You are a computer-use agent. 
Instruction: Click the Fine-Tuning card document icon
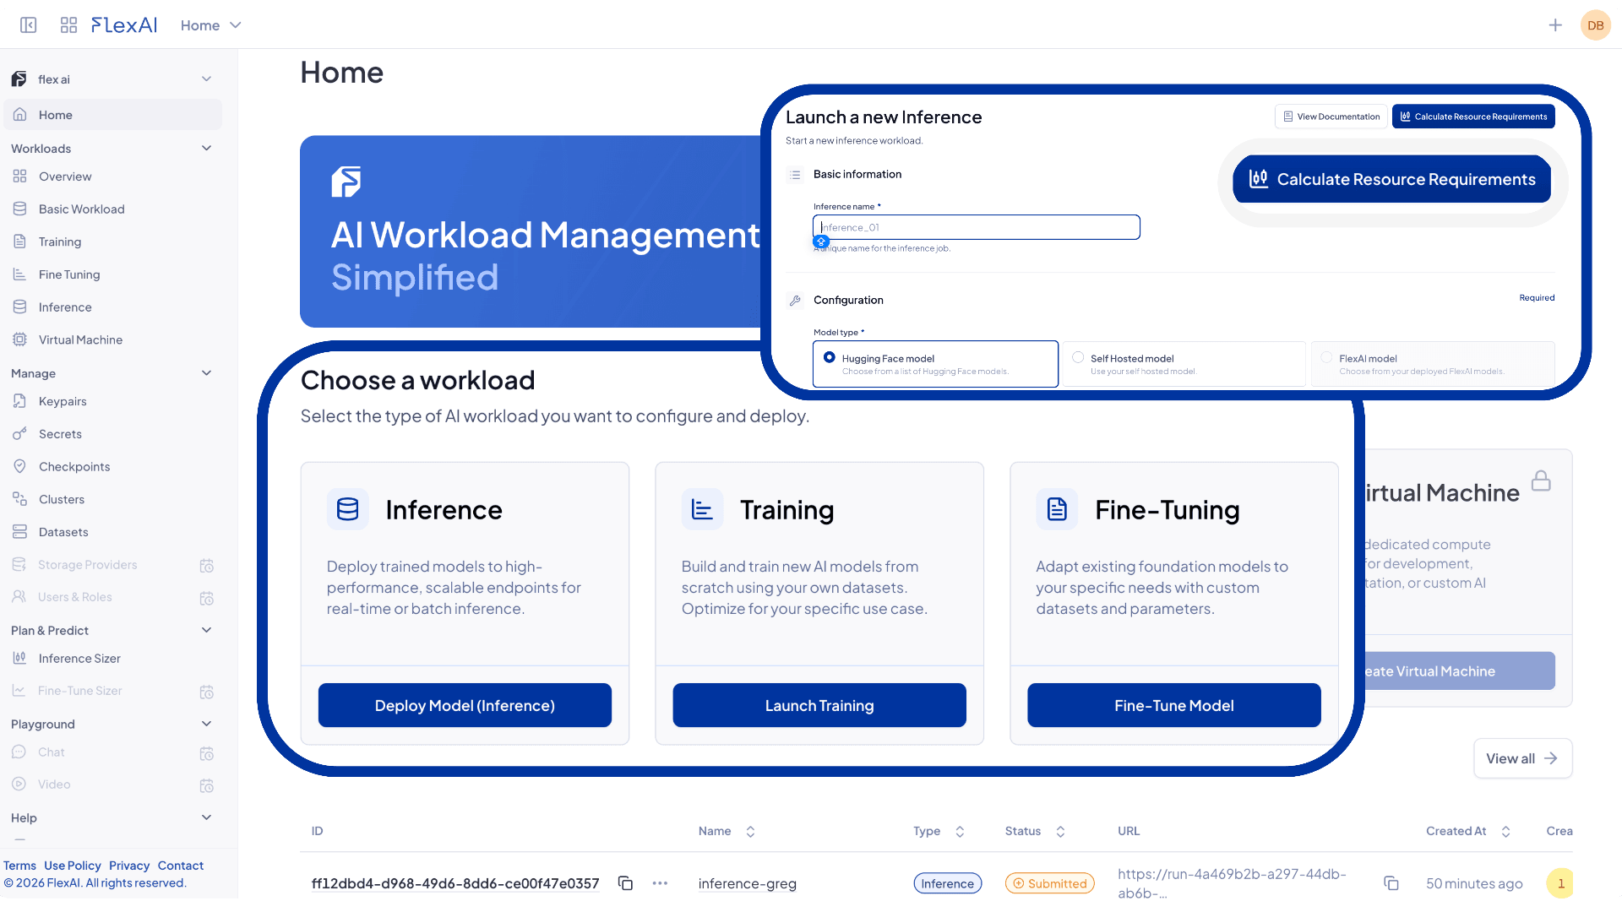tap(1058, 509)
